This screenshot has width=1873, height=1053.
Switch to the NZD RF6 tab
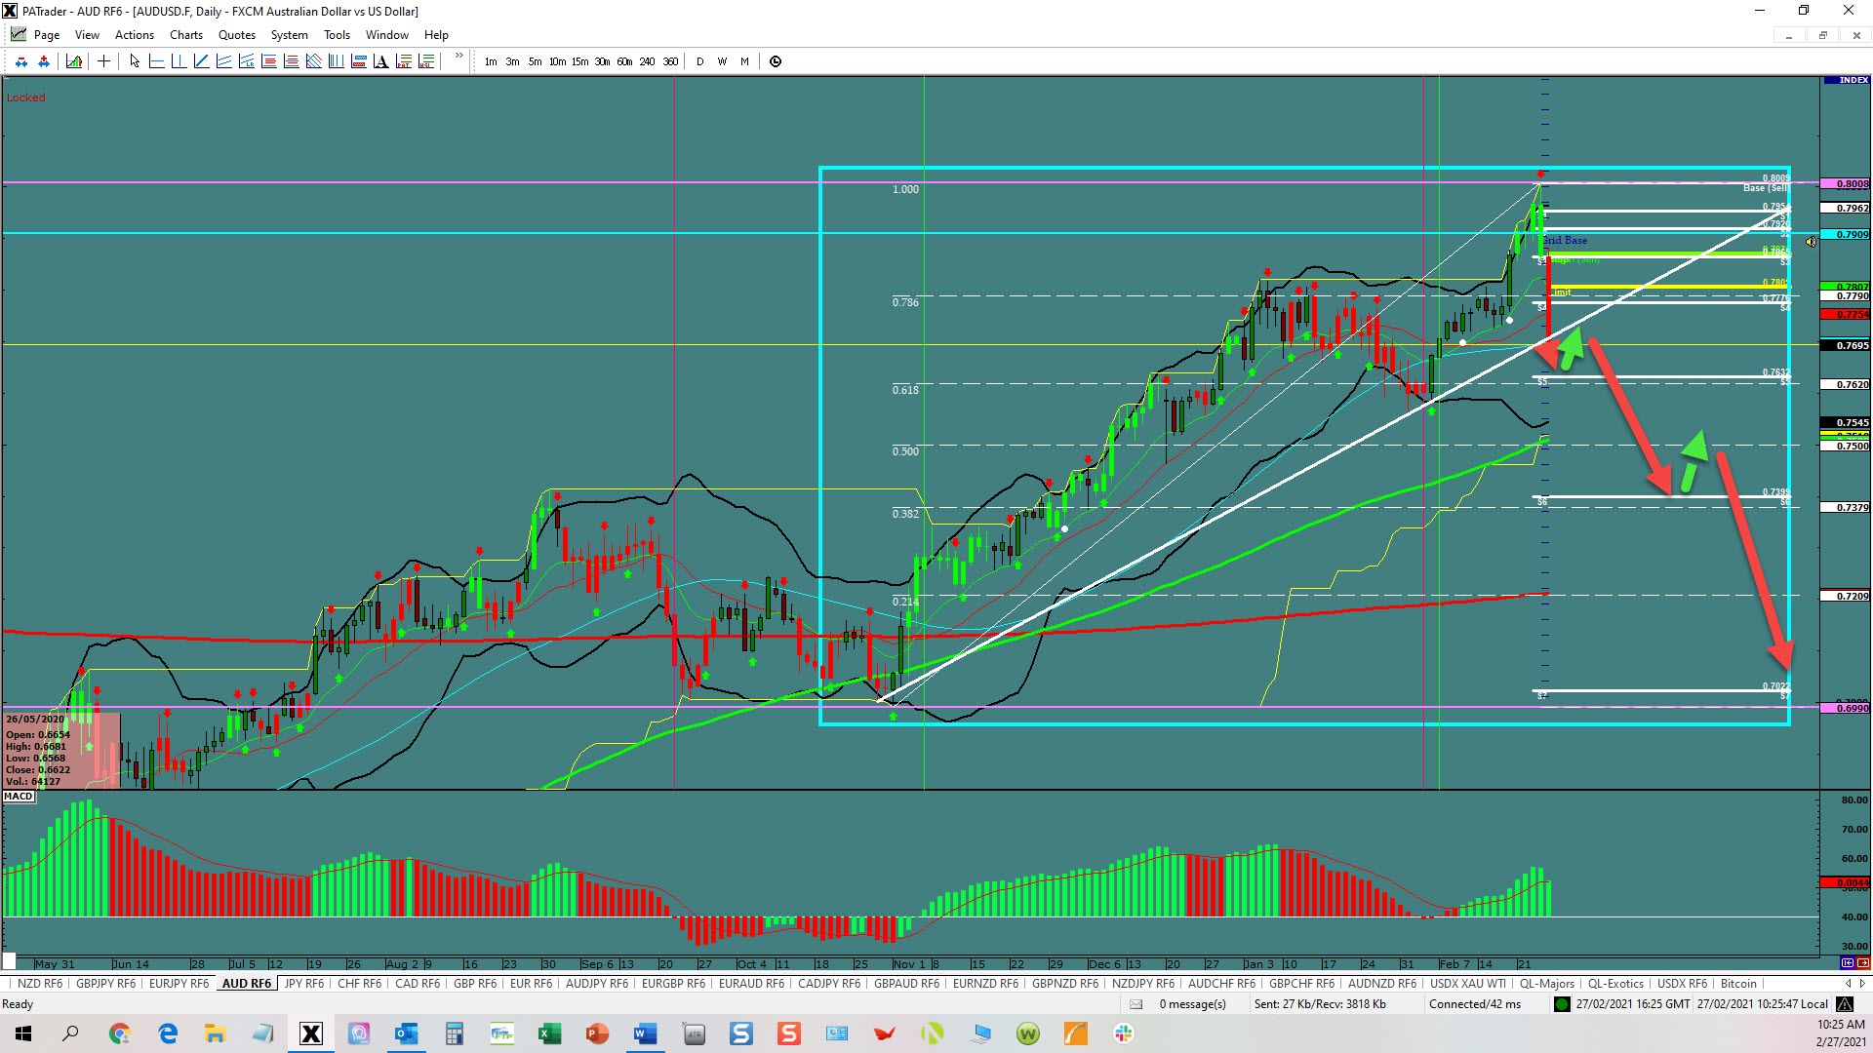pyautogui.click(x=40, y=984)
